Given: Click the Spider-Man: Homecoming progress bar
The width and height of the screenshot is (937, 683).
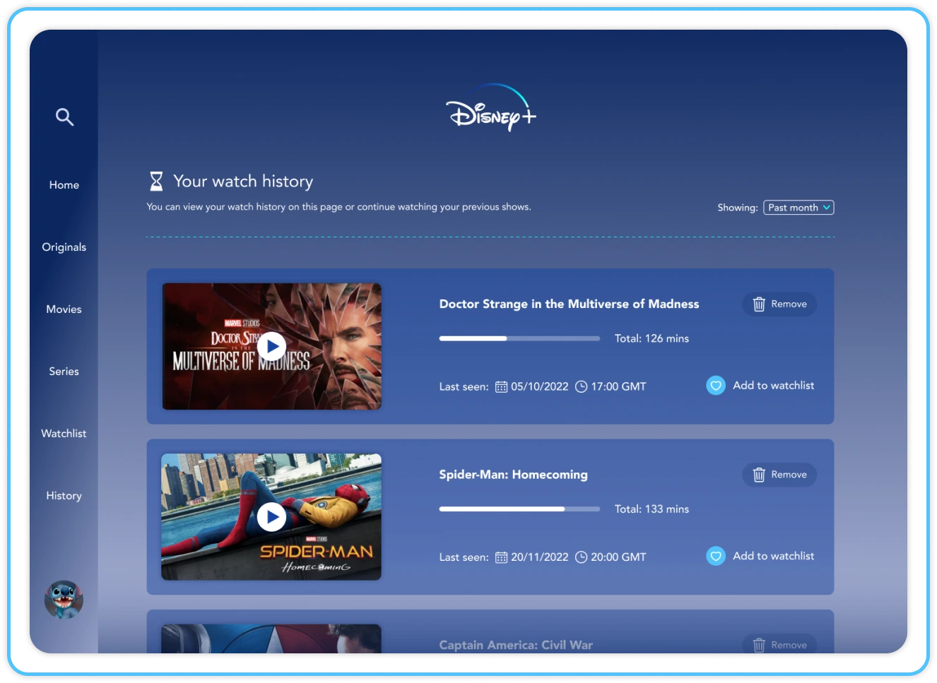Looking at the screenshot, I should (519, 509).
